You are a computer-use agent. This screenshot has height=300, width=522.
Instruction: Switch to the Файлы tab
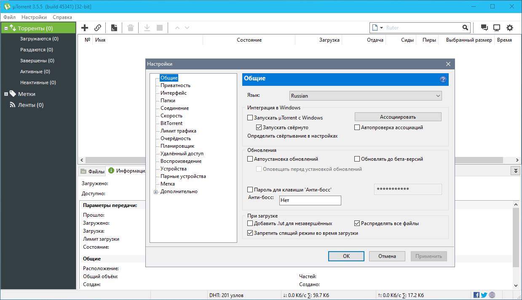[92, 171]
